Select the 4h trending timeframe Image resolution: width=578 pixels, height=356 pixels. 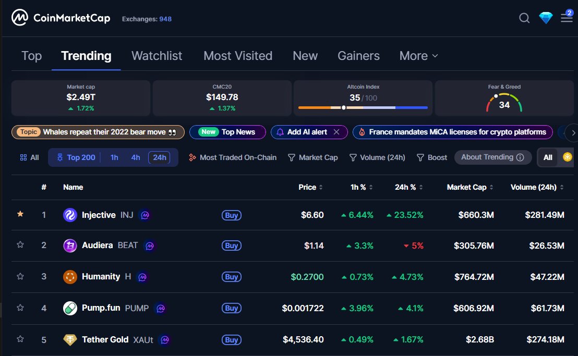136,157
